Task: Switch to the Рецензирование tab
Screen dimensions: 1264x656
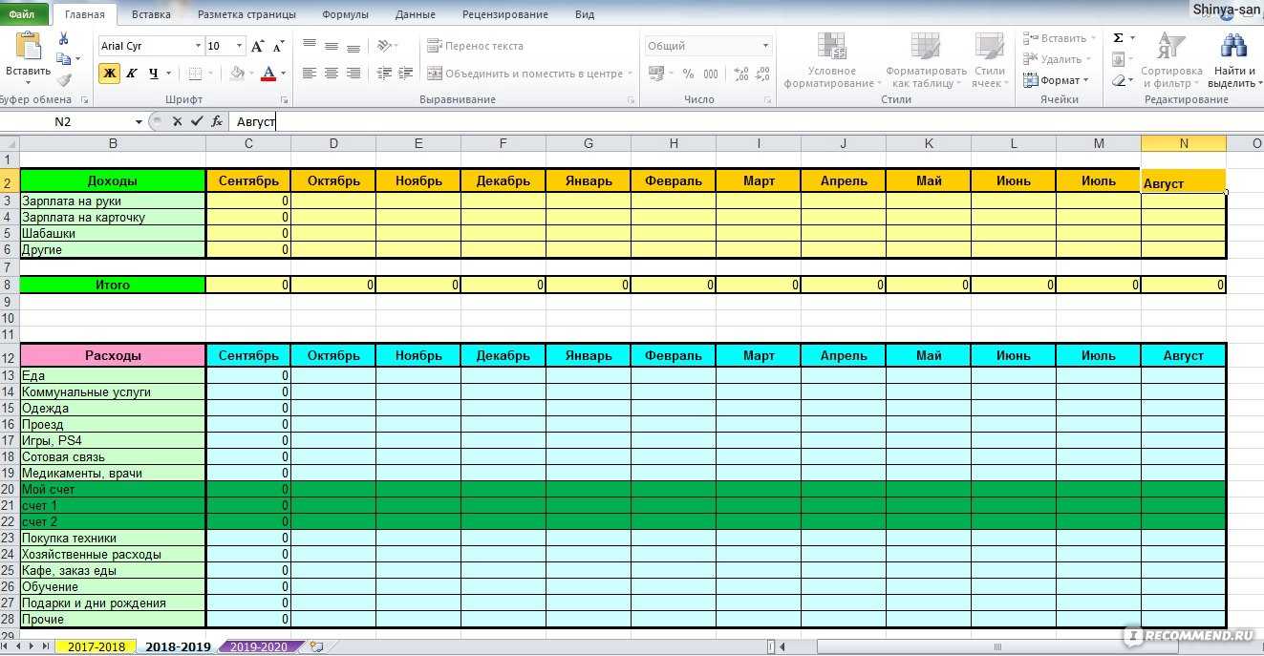Action: (x=505, y=14)
